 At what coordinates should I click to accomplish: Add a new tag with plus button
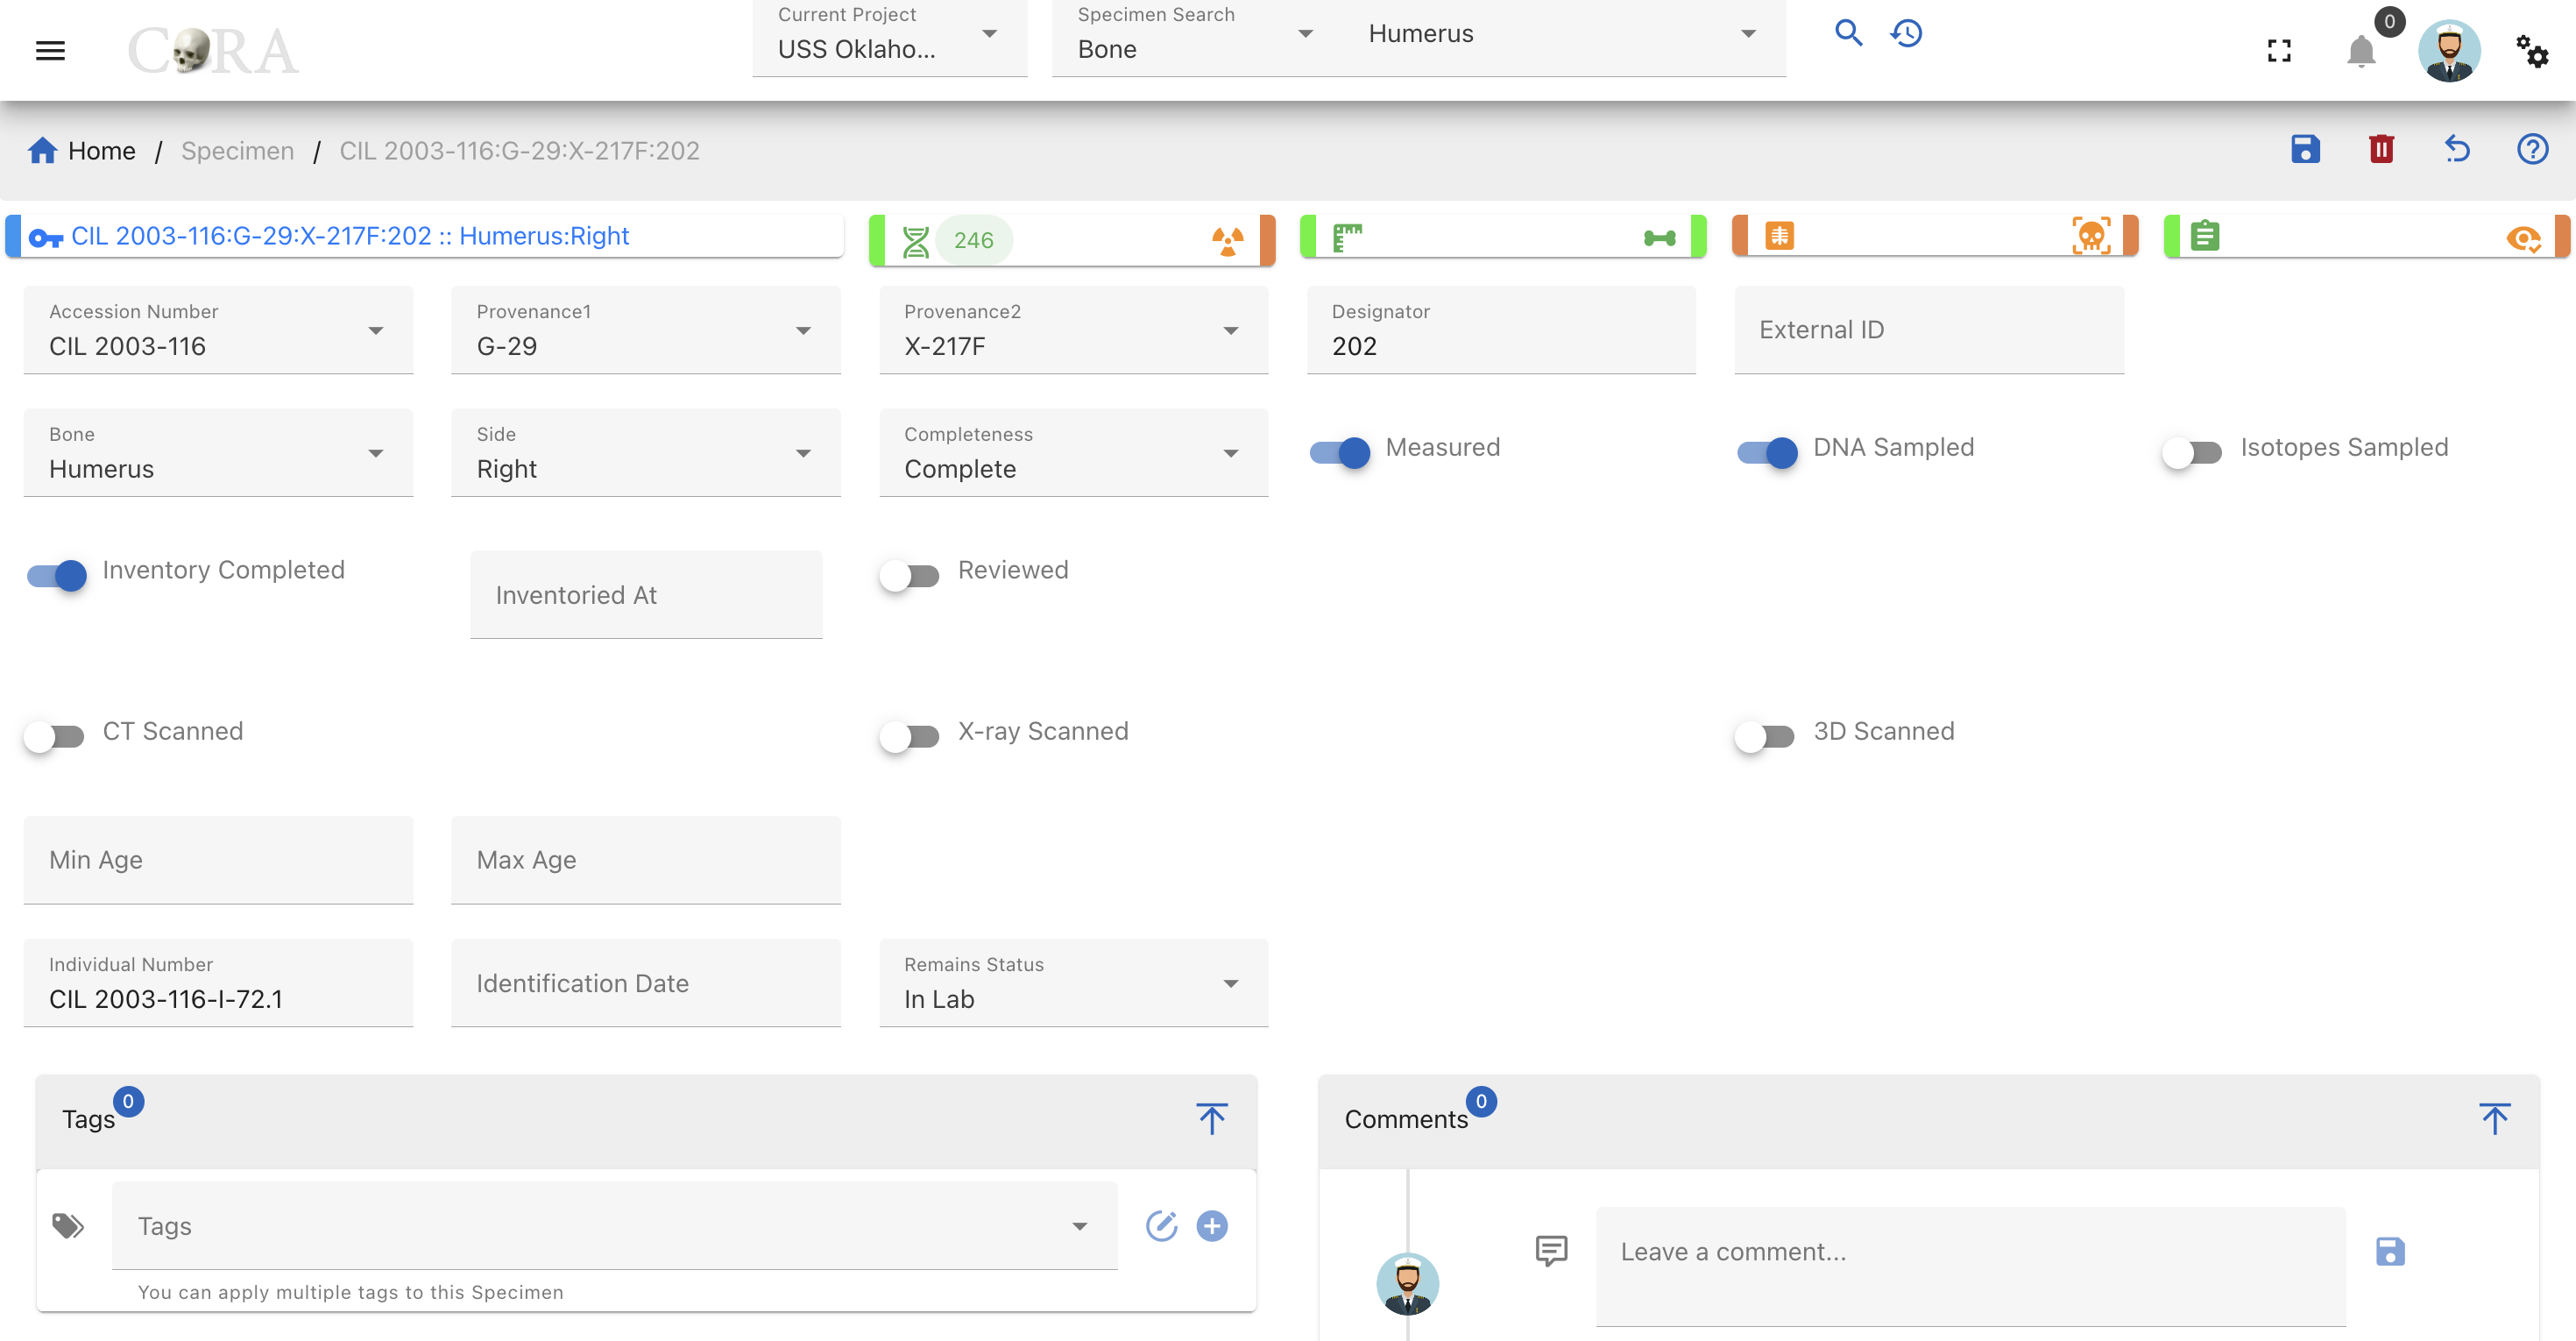pos(1211,1226)
